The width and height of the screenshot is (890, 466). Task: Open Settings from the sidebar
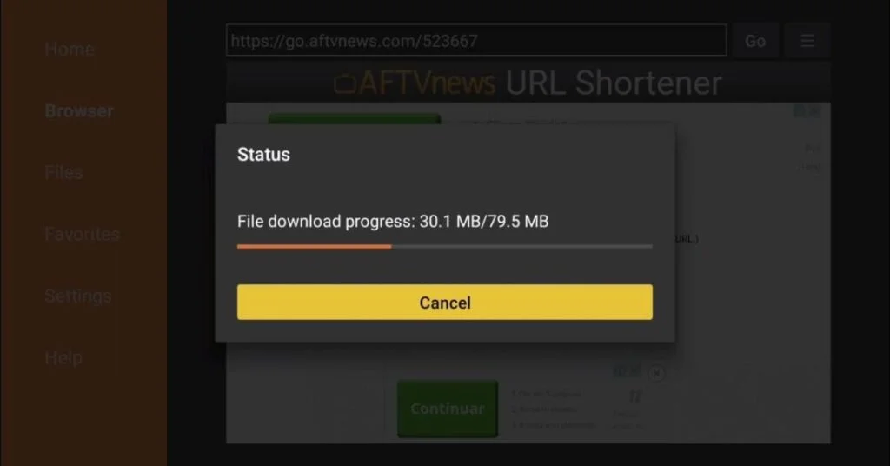pyautogui.click(x=77, y=296)
